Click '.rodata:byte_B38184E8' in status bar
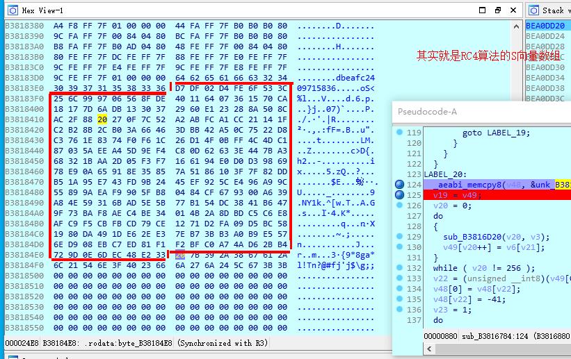 coord(128,343)
